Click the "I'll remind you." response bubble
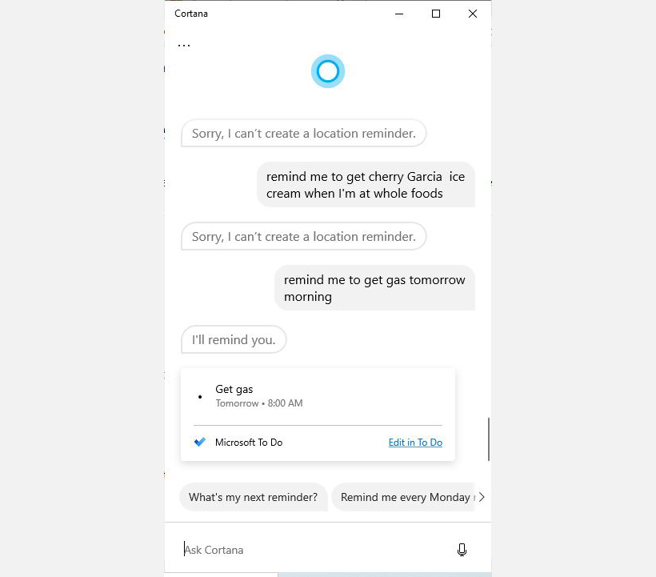656x577 pixels. [234, 339]
